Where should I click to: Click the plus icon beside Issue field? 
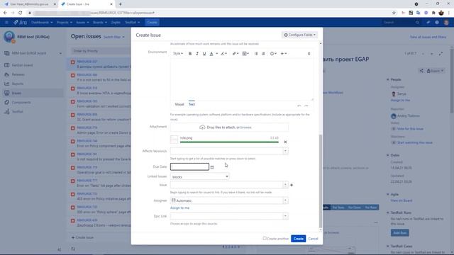coord(292,185)
